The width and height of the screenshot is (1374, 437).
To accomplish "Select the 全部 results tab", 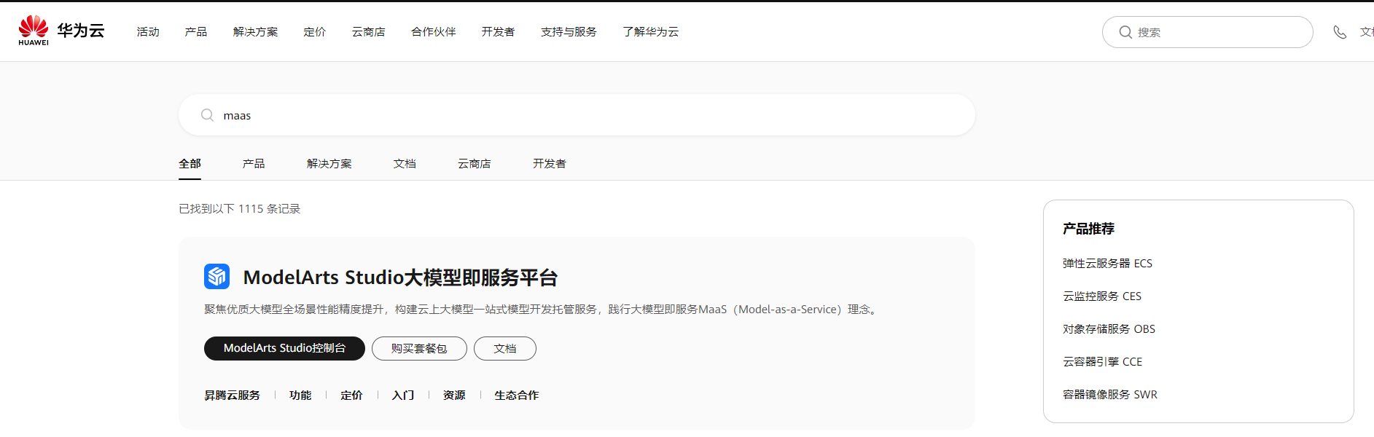I will (190, 164).
